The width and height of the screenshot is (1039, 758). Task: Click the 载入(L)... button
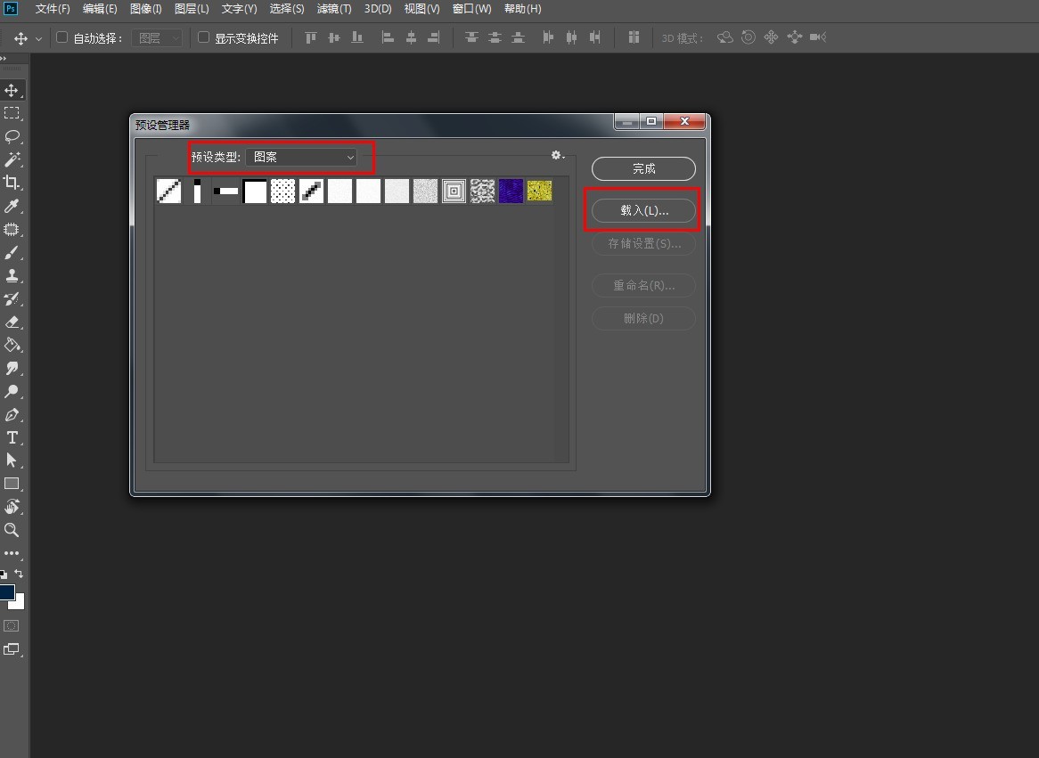click(643, 211)
